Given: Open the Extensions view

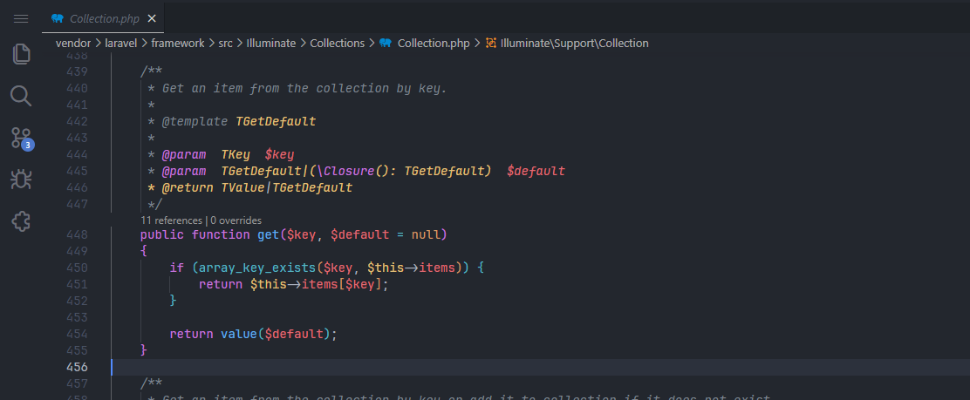Looking at the screenshot, I should (21, 221).
